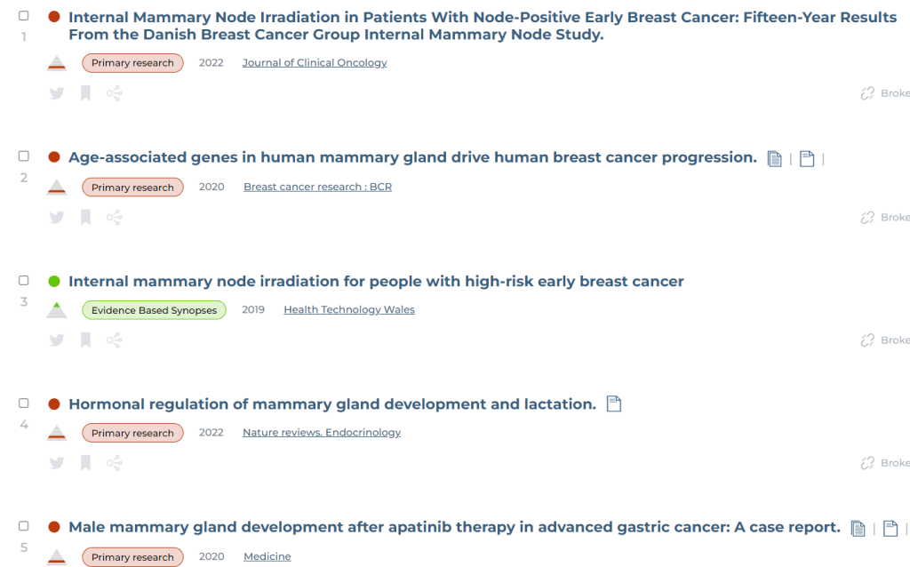Click the first document icon beside Age-associated genes title

(775, 159)
